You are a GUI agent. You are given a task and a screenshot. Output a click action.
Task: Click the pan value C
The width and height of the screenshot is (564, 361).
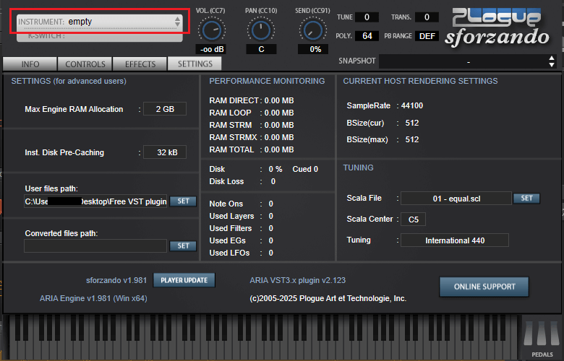[261, 49]
